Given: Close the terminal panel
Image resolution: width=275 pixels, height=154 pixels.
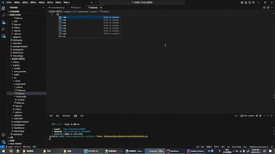Looking at the screenshot, I should 272,116.
